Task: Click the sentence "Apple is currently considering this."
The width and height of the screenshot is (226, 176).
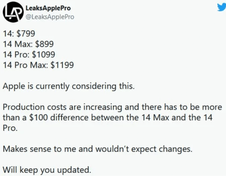Action: click(x=69, y=86)
